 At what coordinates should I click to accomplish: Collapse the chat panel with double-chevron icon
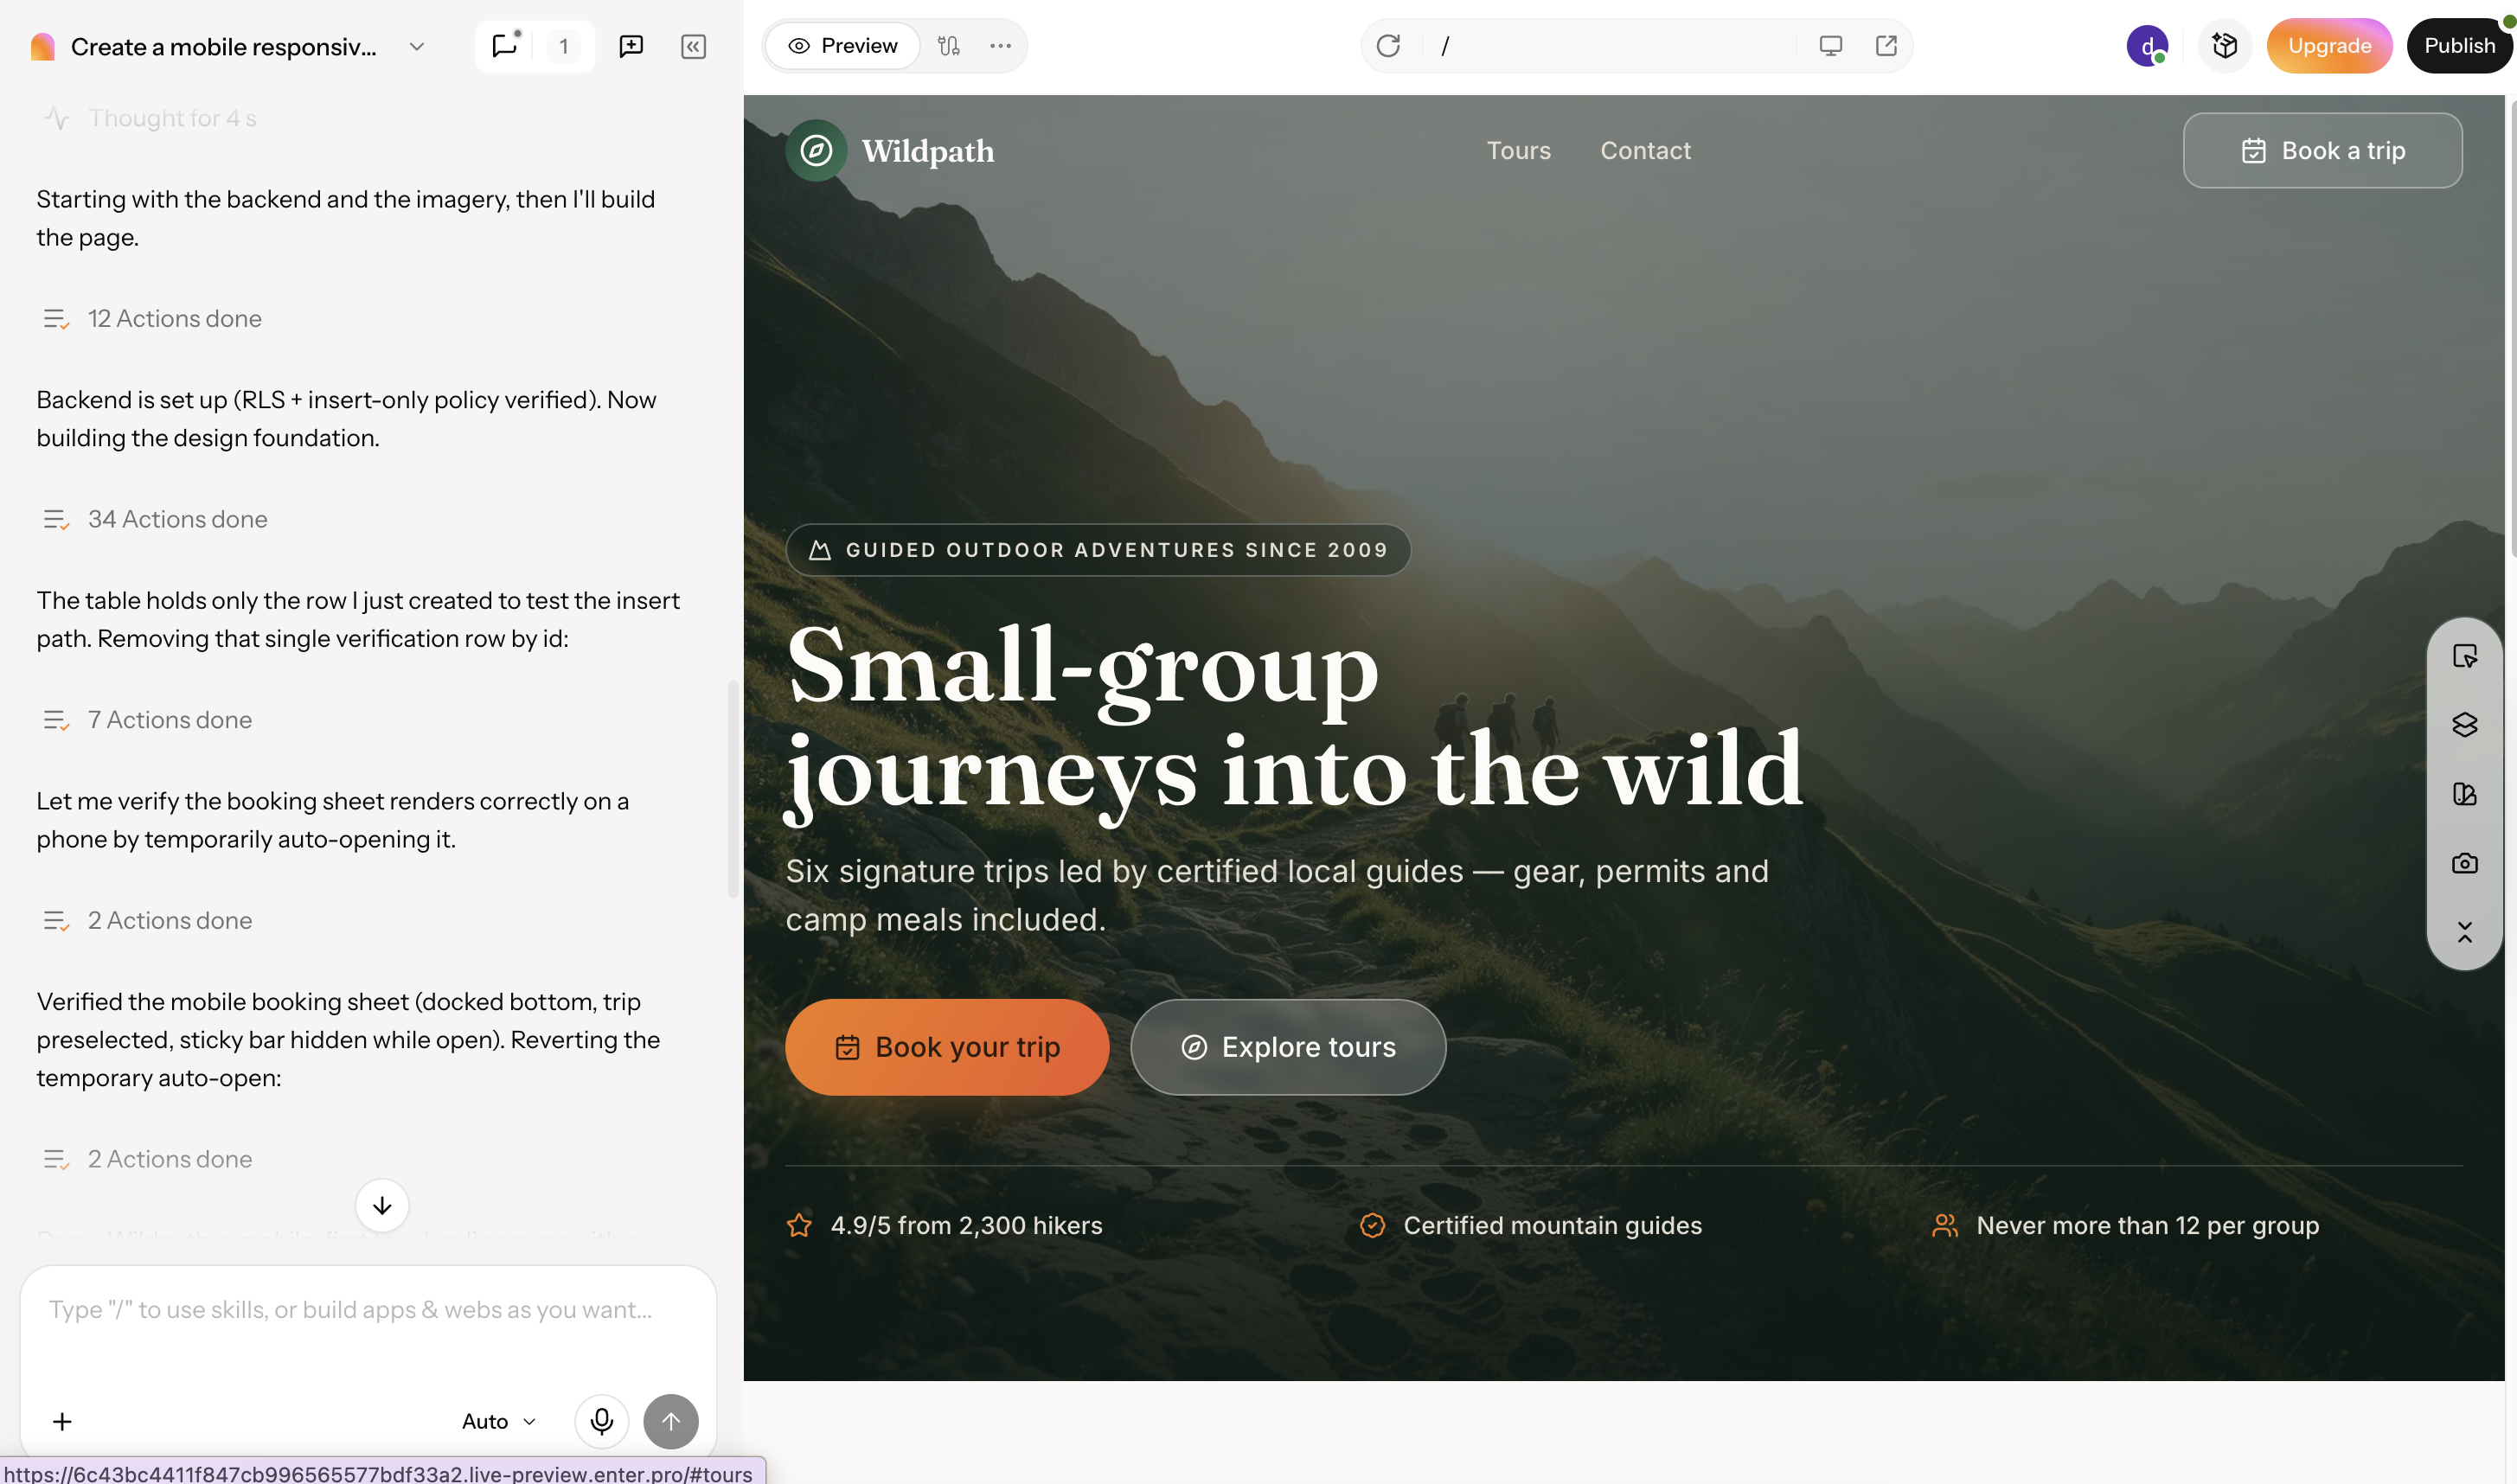tap(693, 46)
